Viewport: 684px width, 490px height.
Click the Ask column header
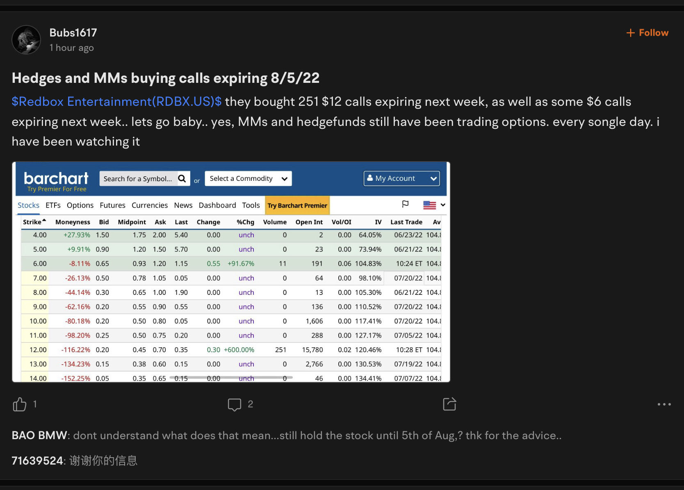160,222
